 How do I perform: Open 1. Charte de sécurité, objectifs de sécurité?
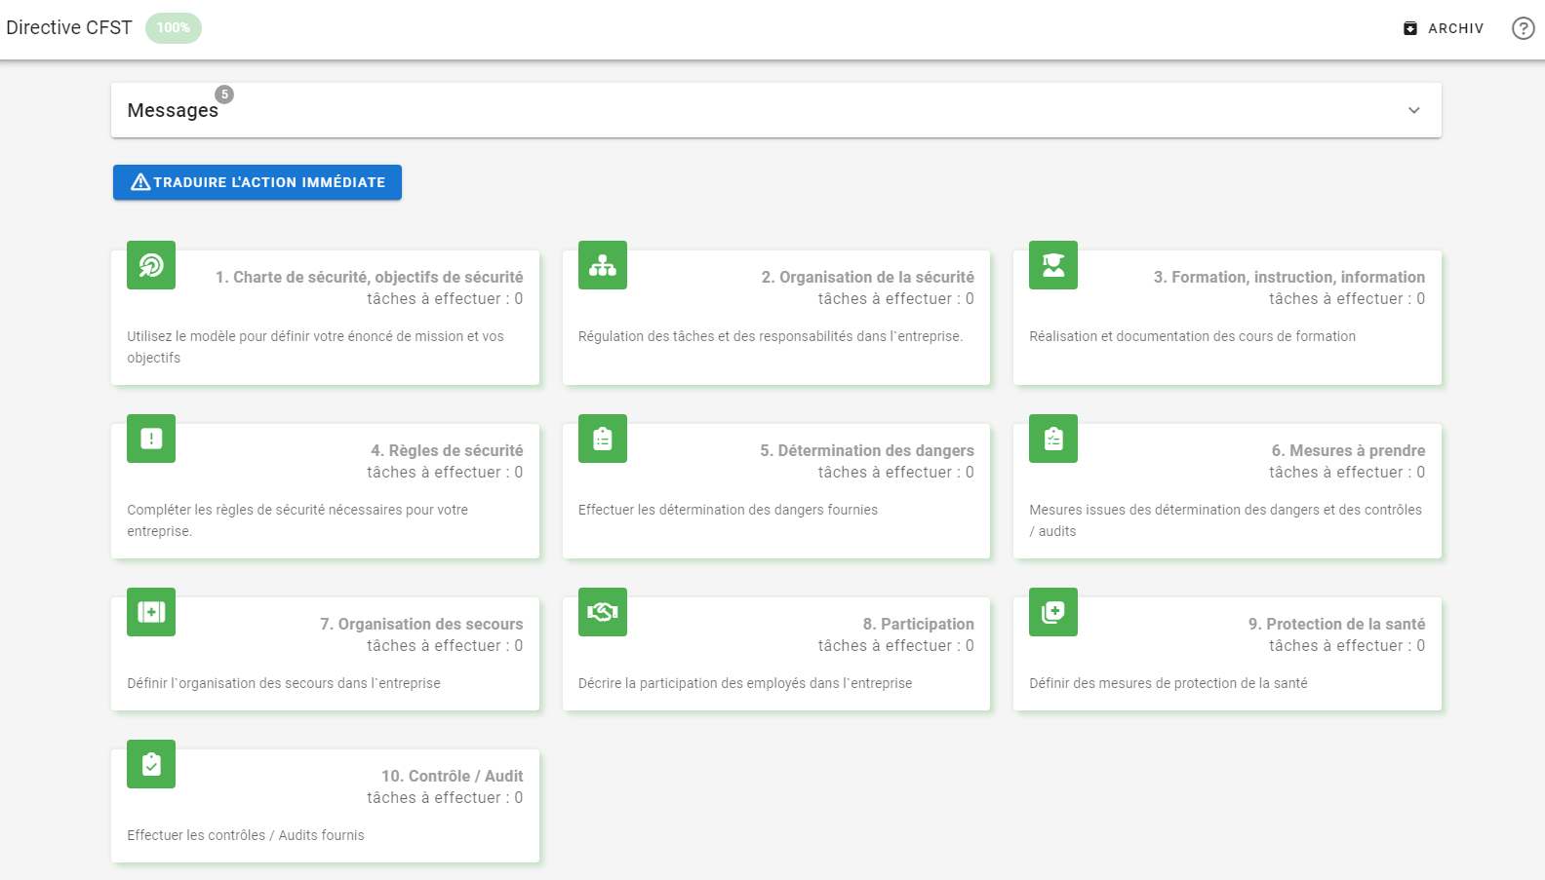(370, 277)
